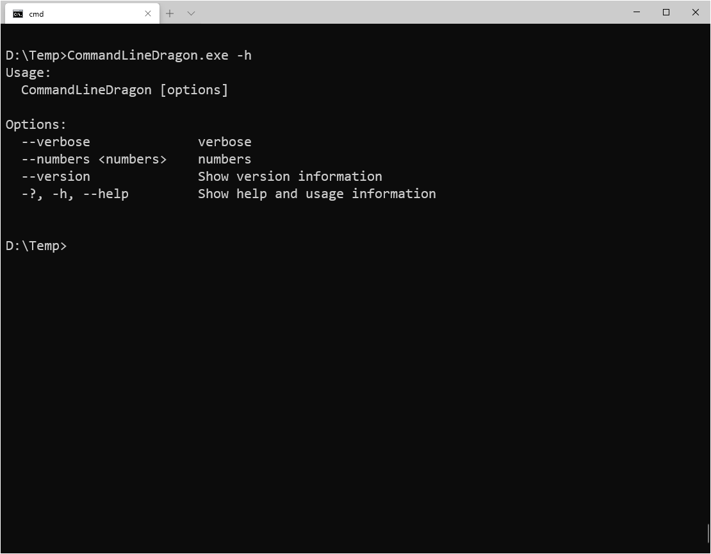This screenshot has height=554, width=711.
Task: Switch to the cmd tab
Action: [77, 13]
